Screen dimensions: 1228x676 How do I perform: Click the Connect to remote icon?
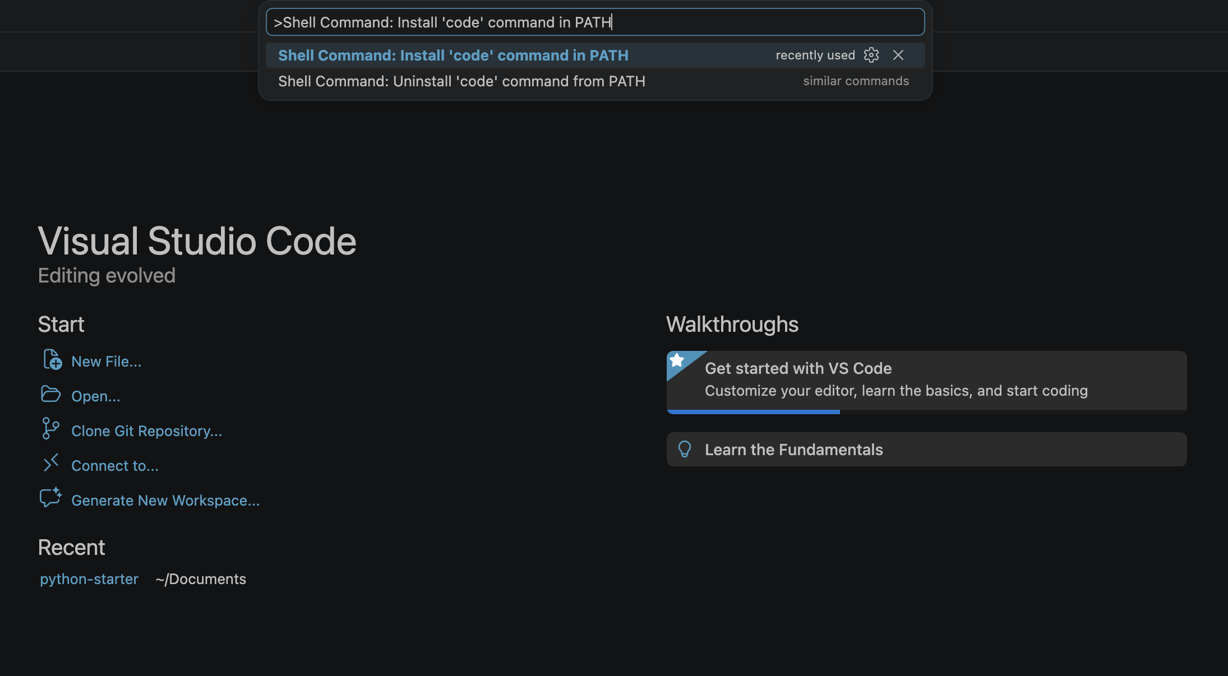51,463
